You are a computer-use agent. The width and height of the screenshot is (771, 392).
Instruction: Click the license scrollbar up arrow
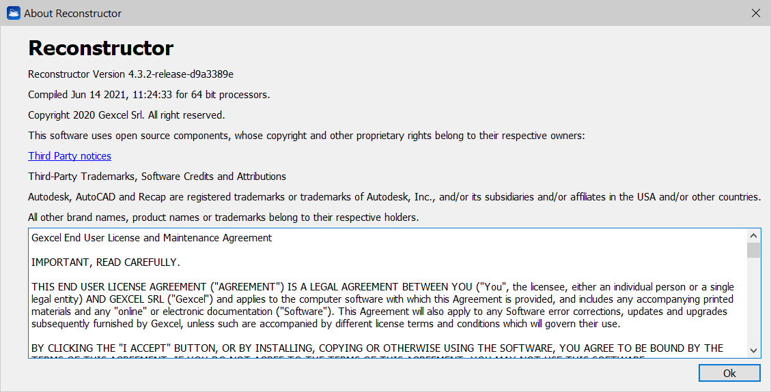tap(753, 235)
